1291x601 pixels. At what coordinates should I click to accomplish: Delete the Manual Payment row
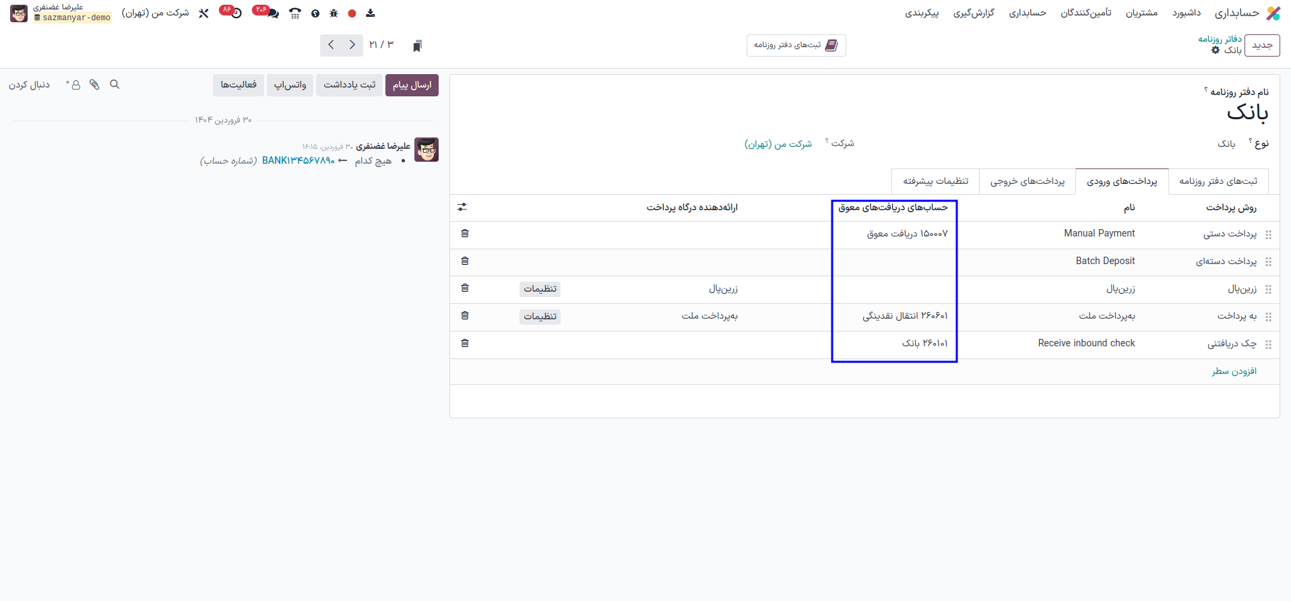point(465,234)
